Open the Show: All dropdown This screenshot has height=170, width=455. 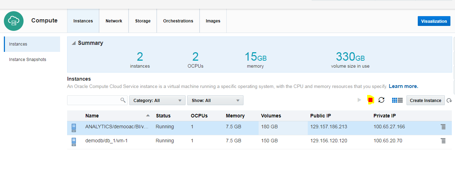(x=215, y=101)
